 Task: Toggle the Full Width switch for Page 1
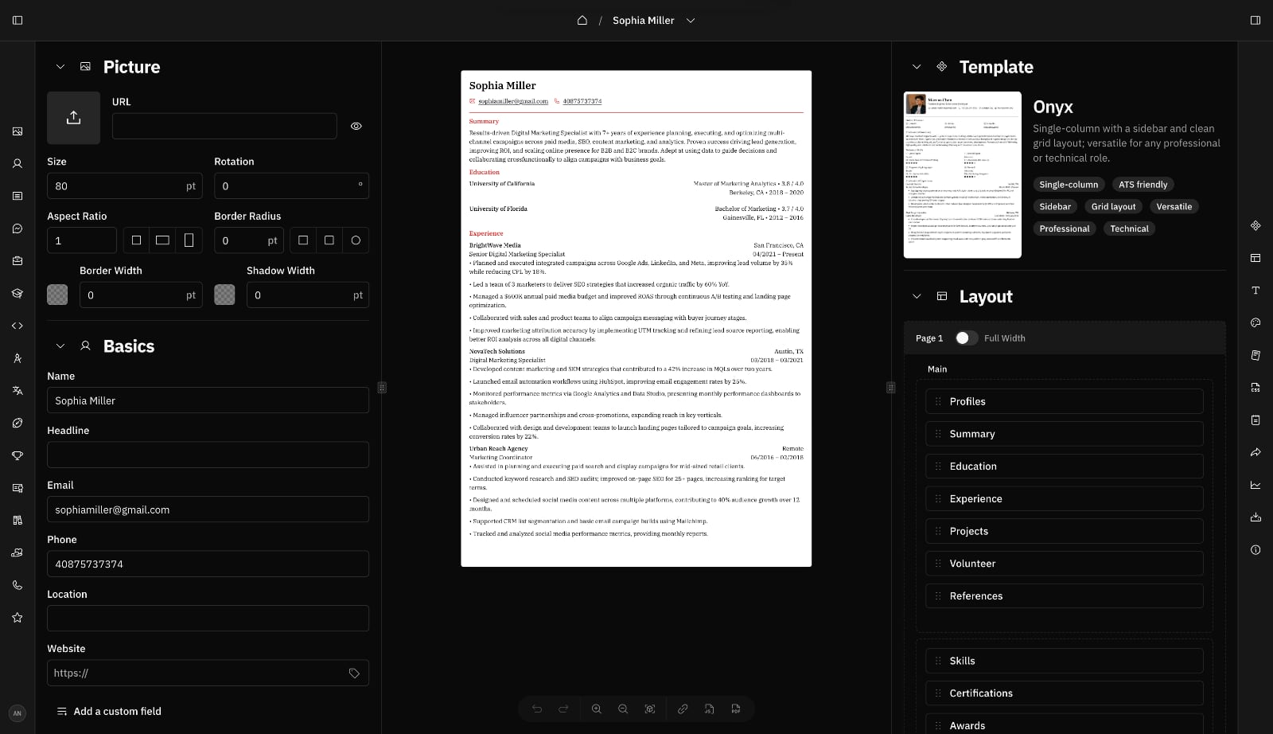tap(966, 338)
